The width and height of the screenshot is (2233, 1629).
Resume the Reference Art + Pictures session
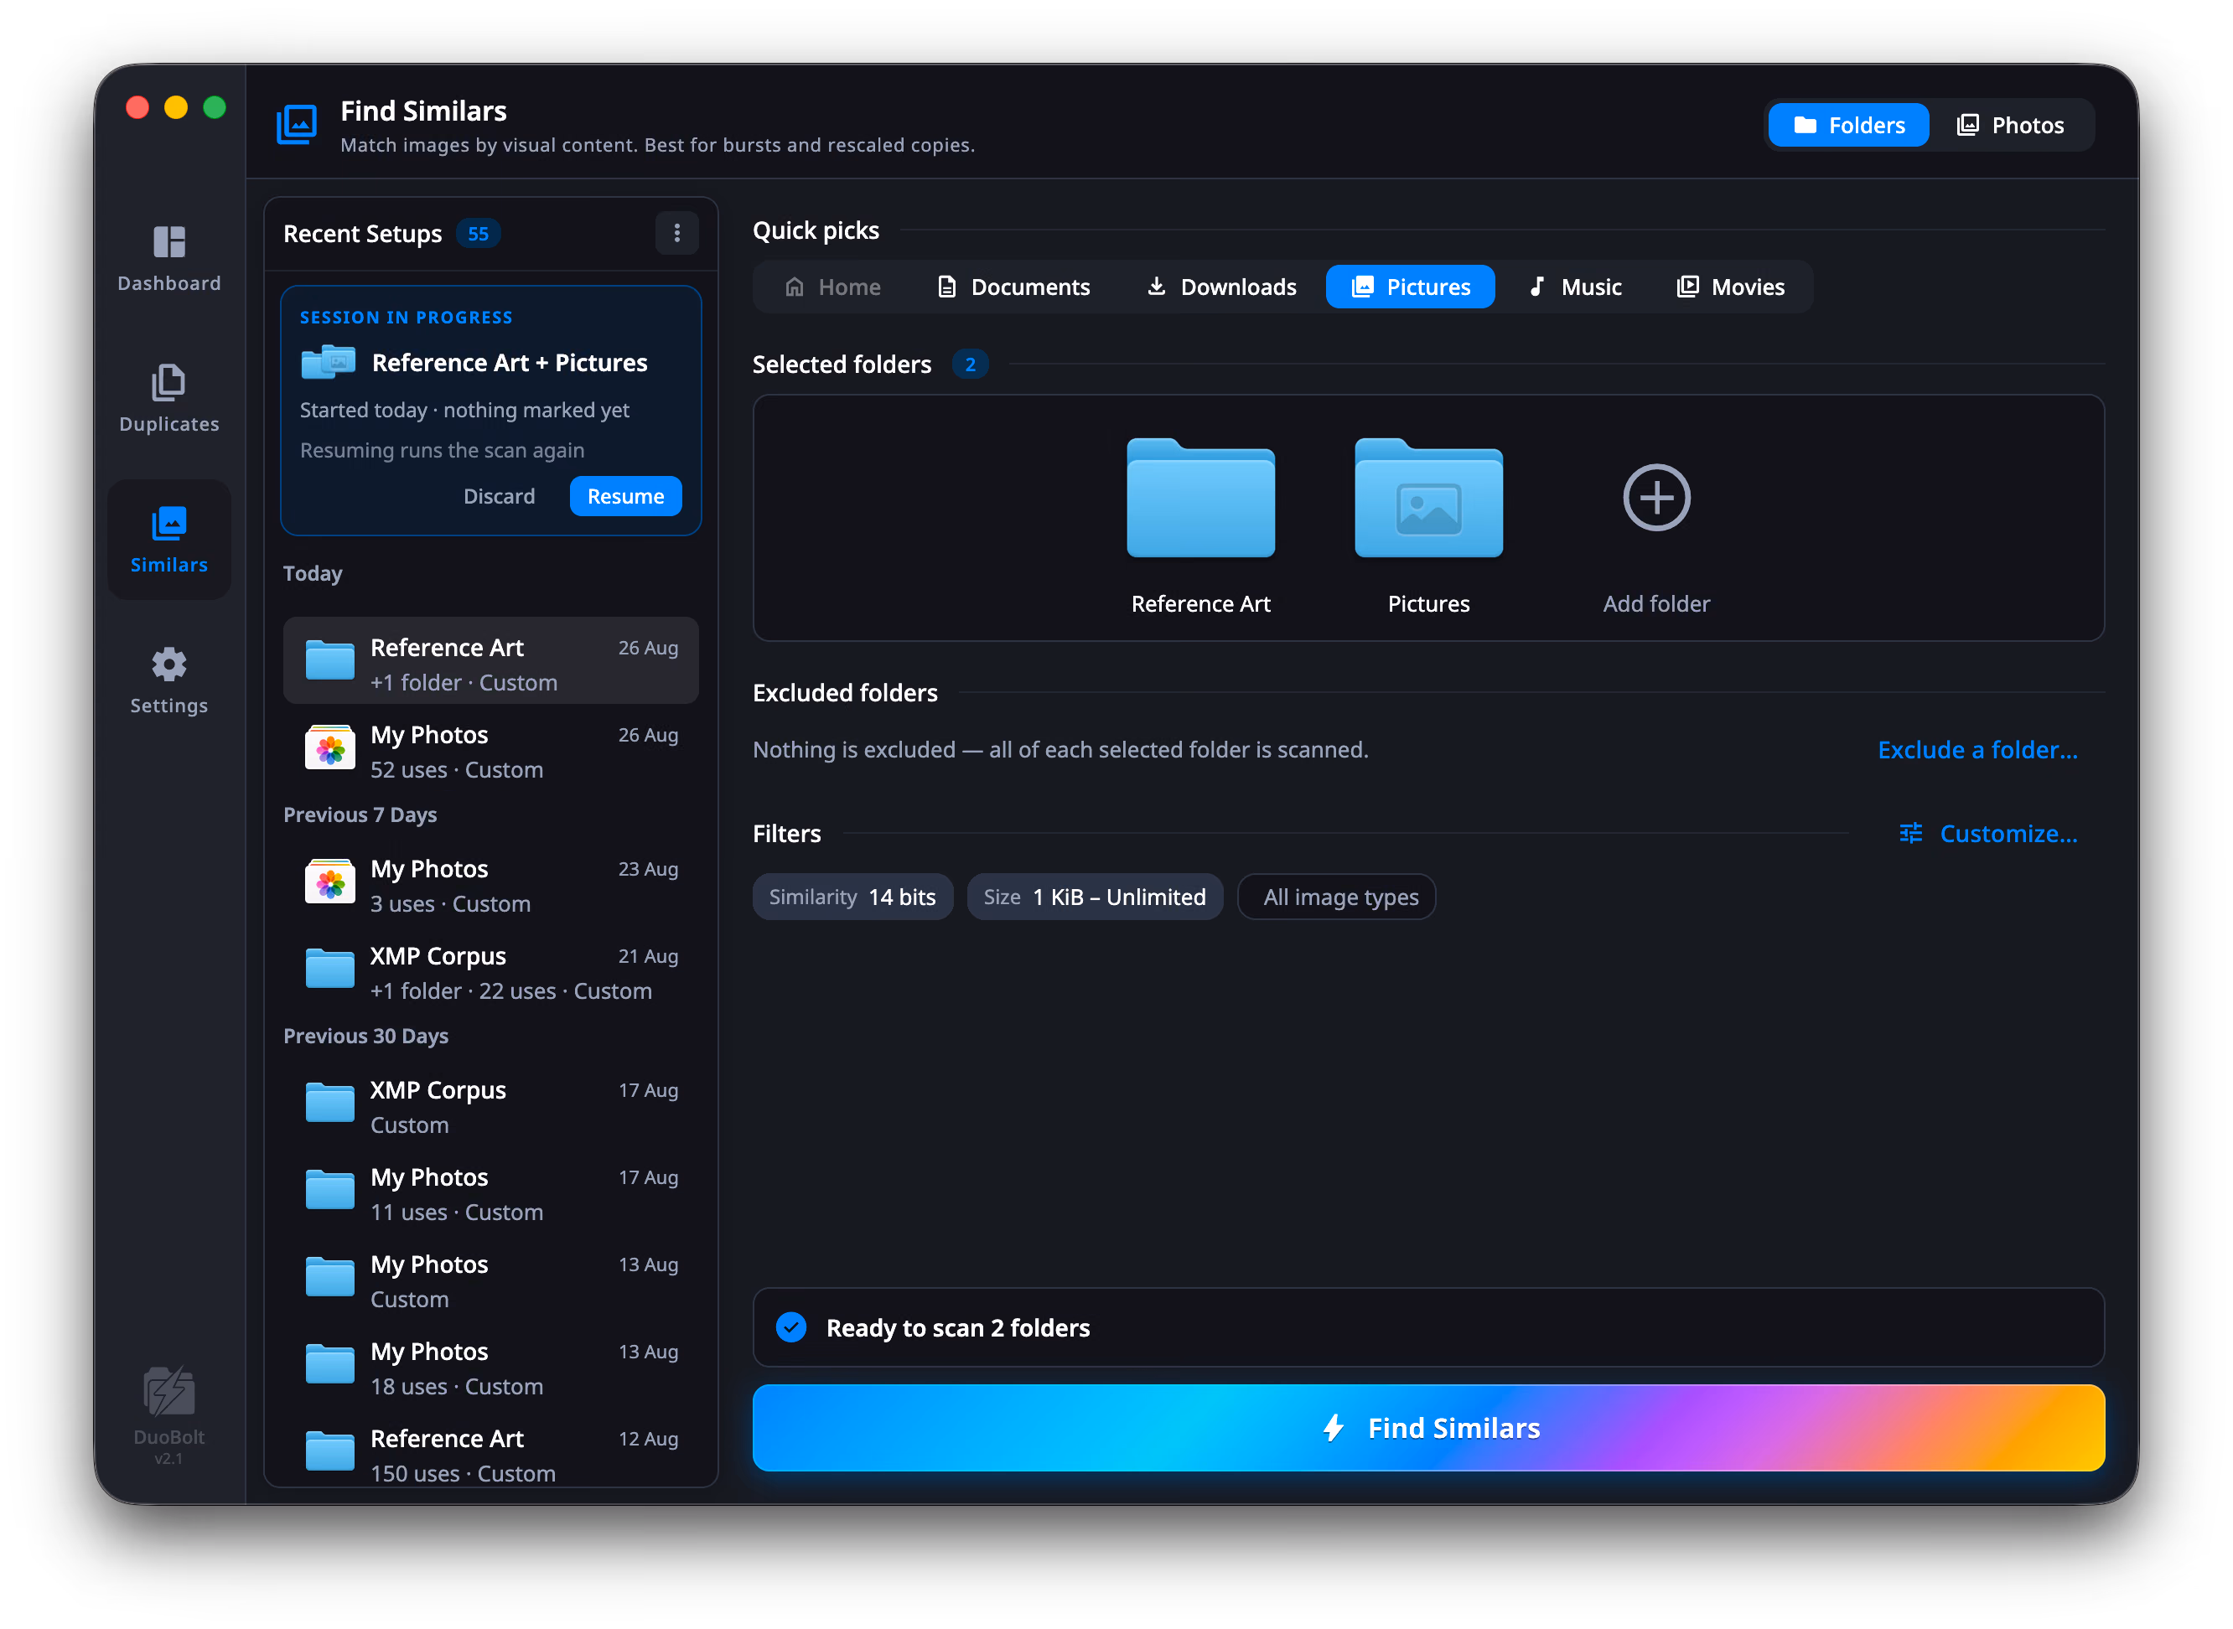625,496
